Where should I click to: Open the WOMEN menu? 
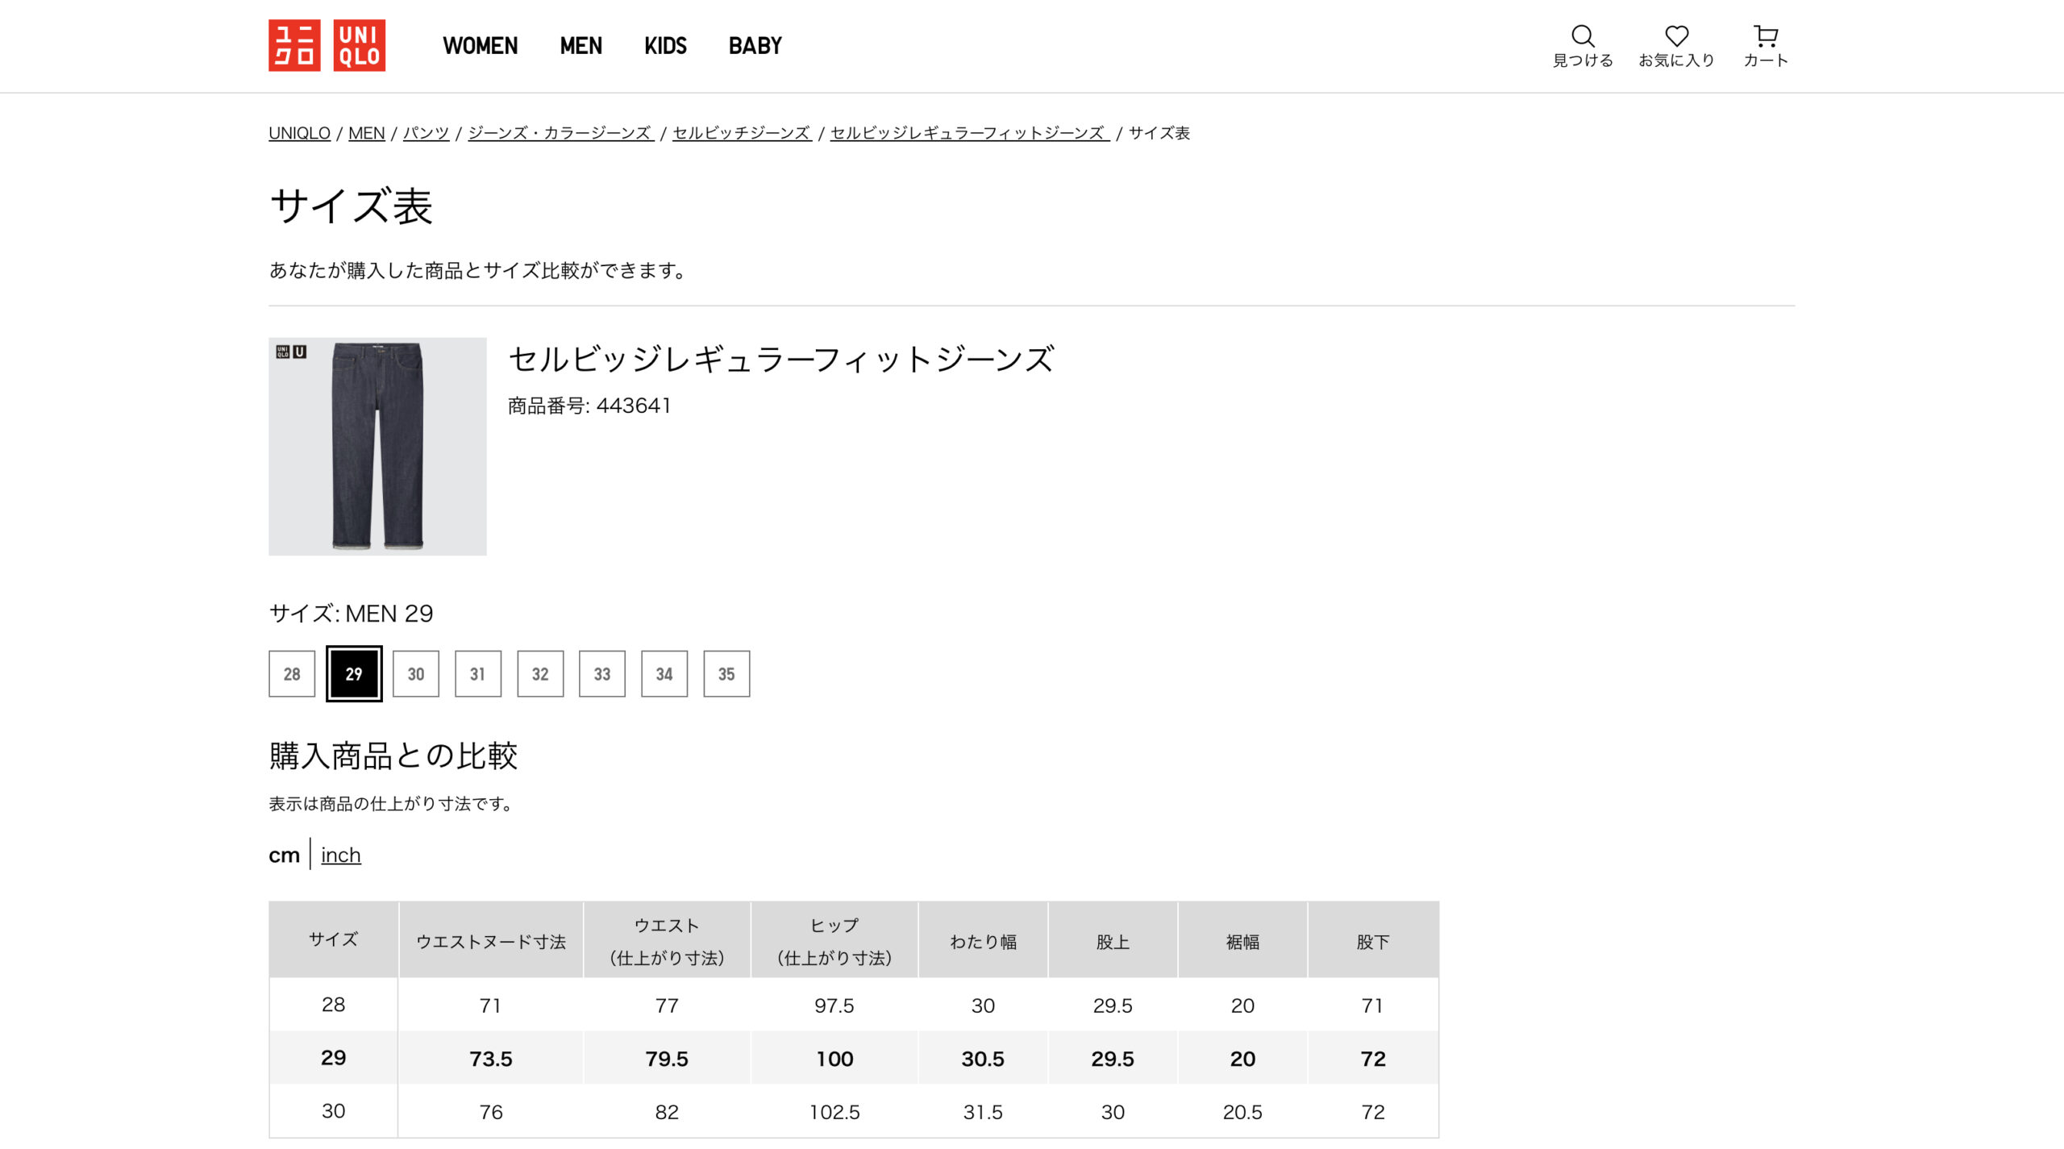coord(480,46)
